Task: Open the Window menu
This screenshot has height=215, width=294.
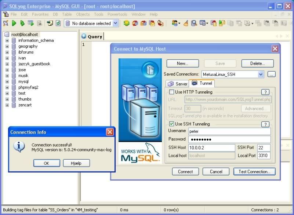Action: pos(138,14)
